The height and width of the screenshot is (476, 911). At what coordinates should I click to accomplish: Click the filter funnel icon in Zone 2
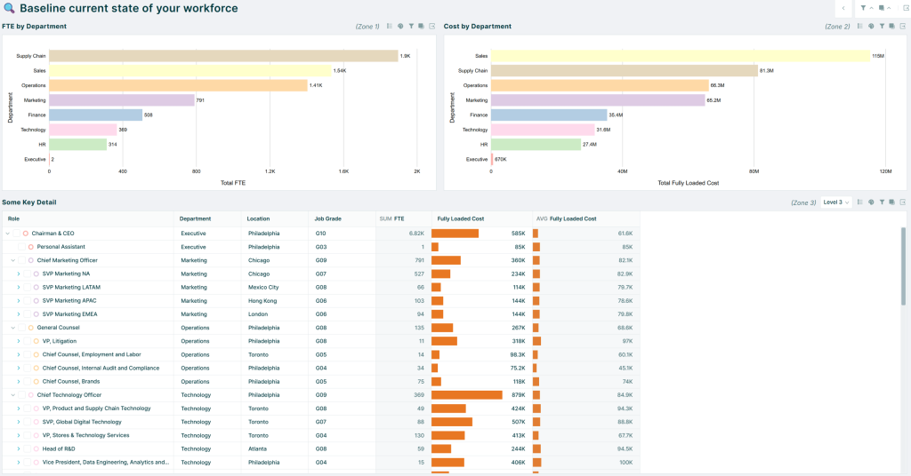click(x=882, y=26)
